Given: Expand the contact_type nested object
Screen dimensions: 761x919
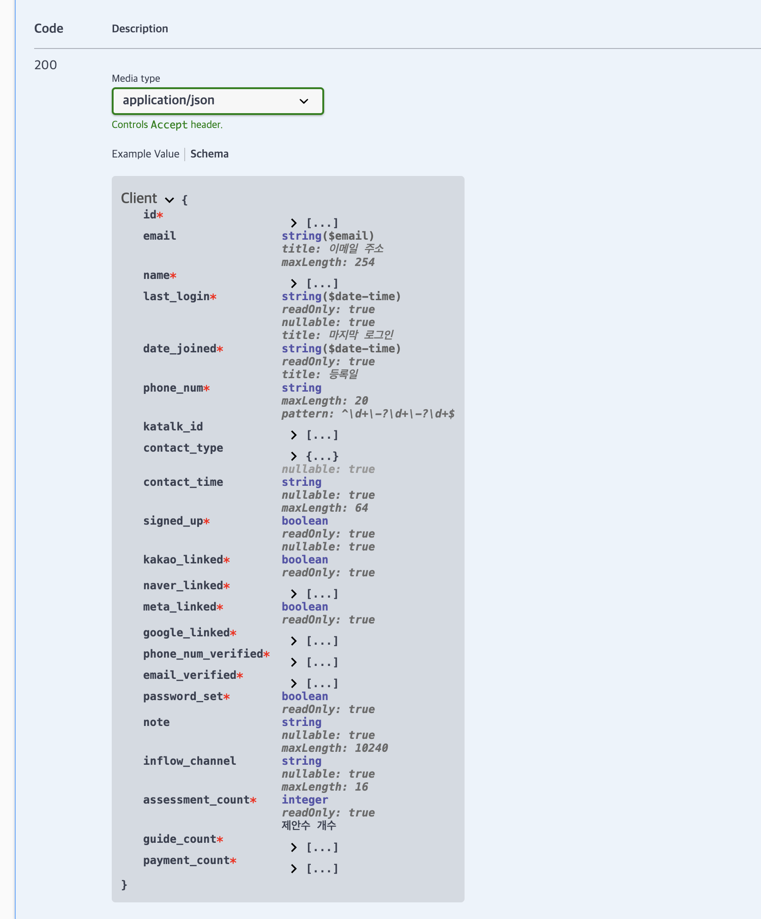Looking at the screenshot, I should coord(294,456).
